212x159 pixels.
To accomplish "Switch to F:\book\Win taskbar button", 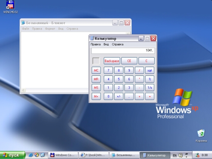I will 94,155.
